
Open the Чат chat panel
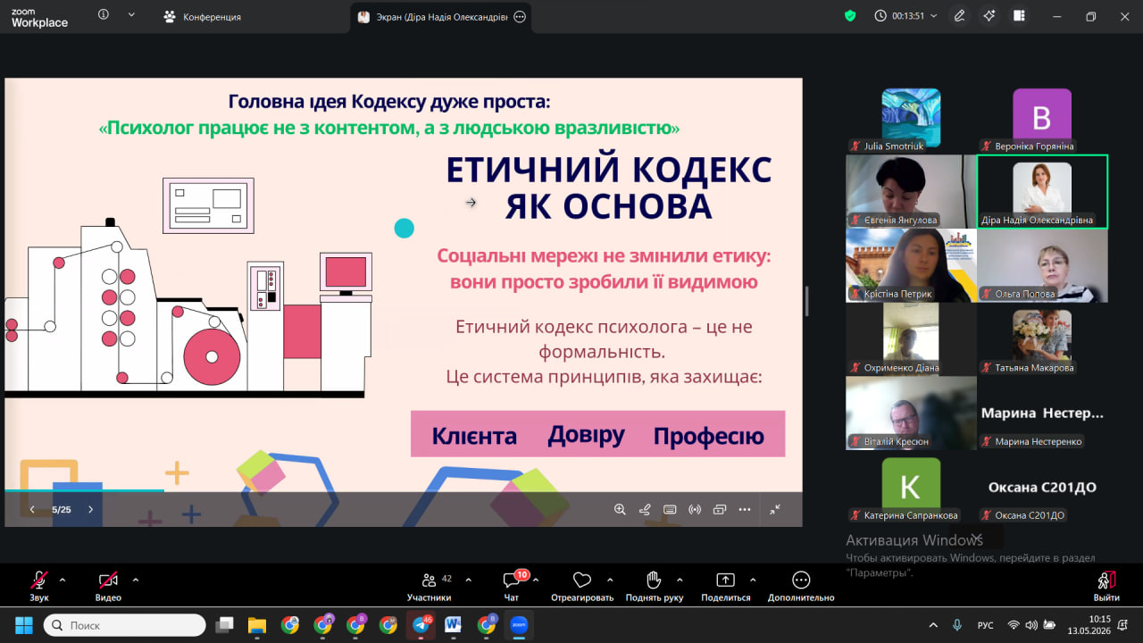(x=512, y=586)
